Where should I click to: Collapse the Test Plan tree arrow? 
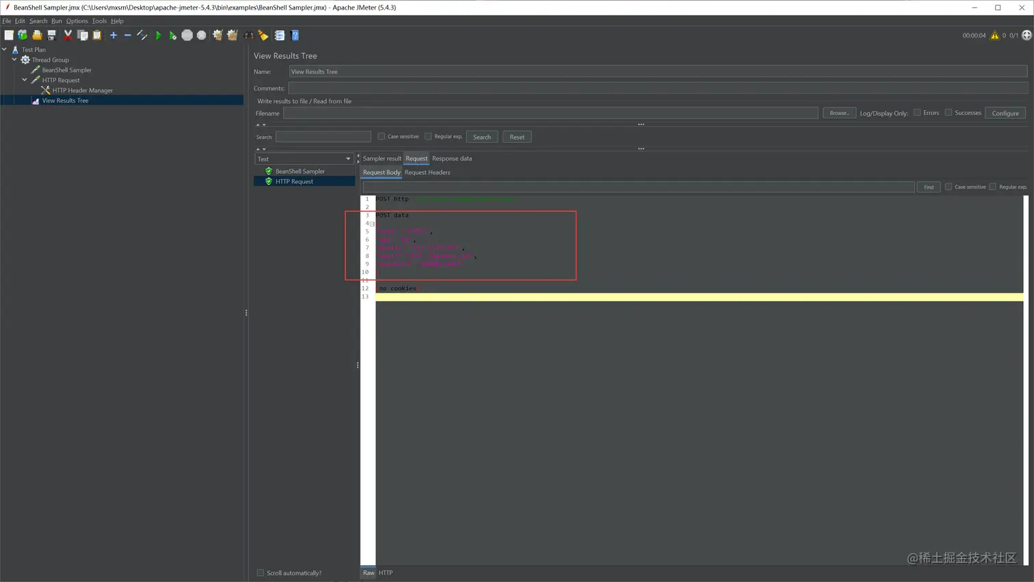[4, 49]
